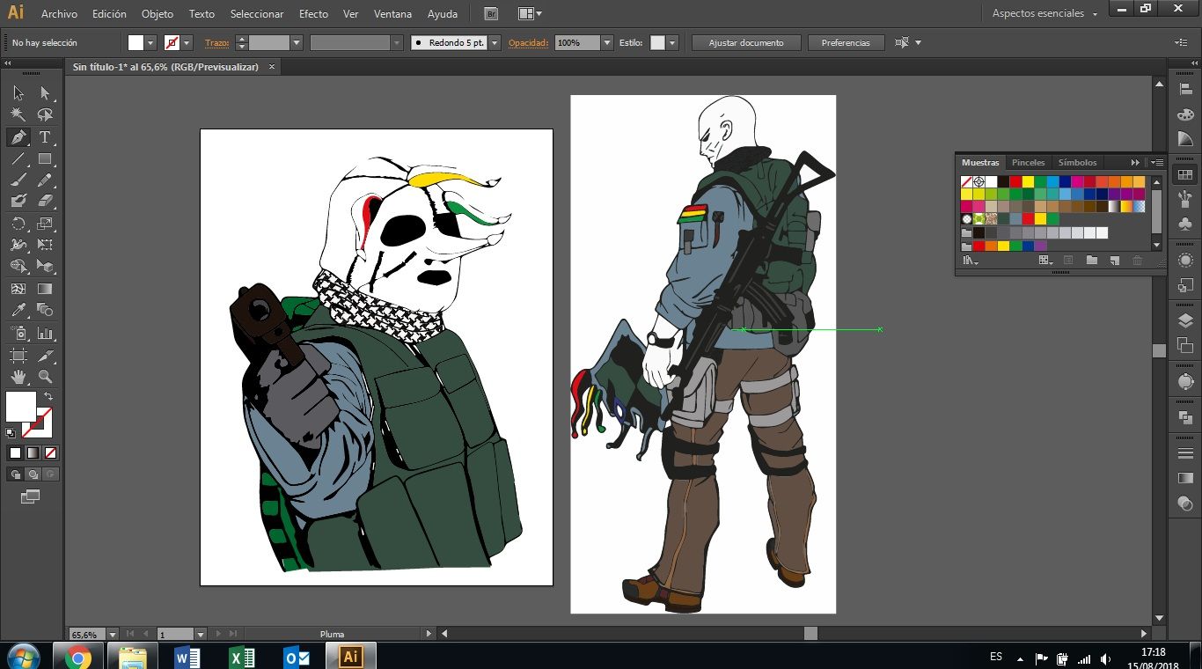This screenshot has height=669, width=1202.
Task: Click the Ajustar documento button
Action: [x=744, y=42]
